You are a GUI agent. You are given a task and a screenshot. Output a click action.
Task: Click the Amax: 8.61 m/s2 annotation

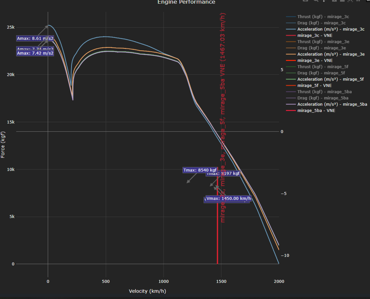(35, 38)
